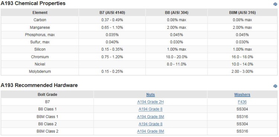
Task: Click the A193 Chemical Properties heading
Action: (33, 3)
